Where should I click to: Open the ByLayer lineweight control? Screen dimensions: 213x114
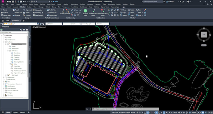point(88,24)
